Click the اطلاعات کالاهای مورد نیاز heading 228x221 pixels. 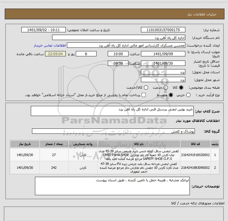(198, 121)
